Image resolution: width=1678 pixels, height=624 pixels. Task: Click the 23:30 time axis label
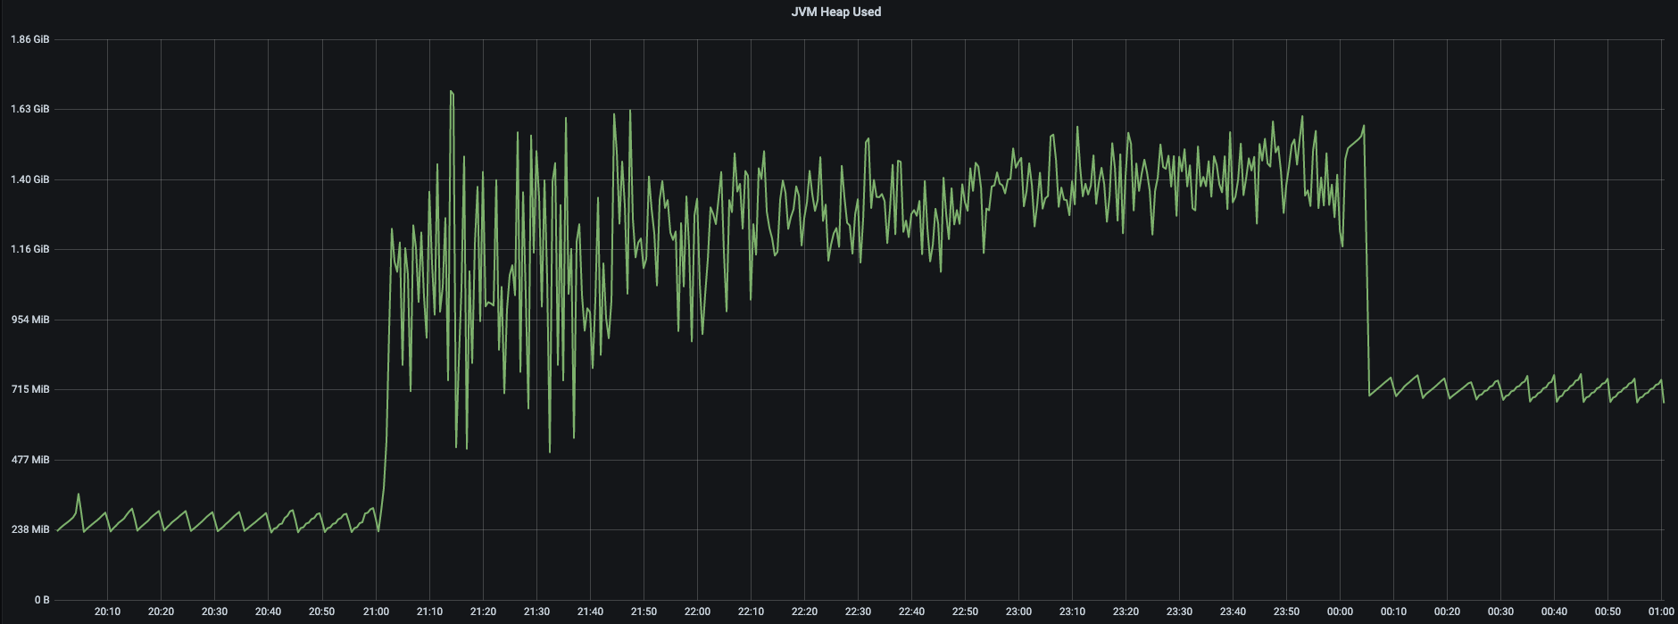coord(1179,612)
